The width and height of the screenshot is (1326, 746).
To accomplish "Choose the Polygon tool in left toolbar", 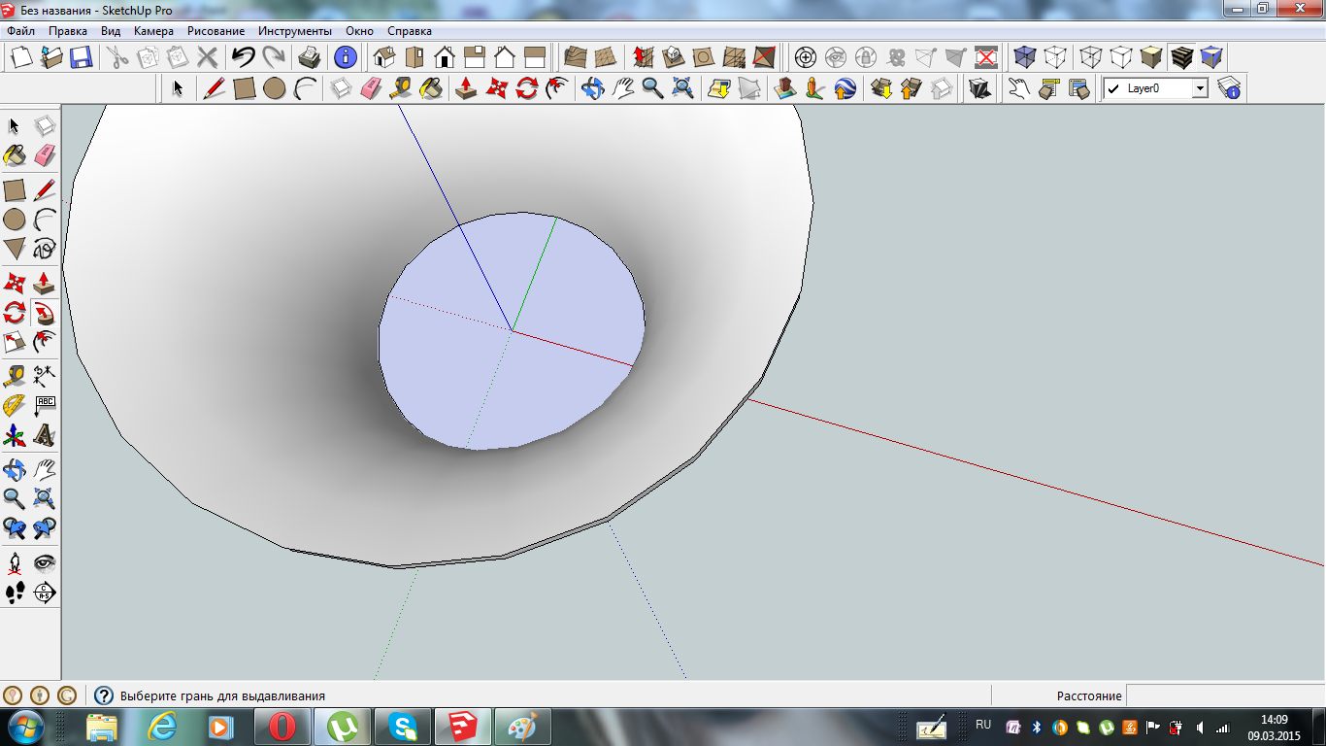I will pos(15,250).
